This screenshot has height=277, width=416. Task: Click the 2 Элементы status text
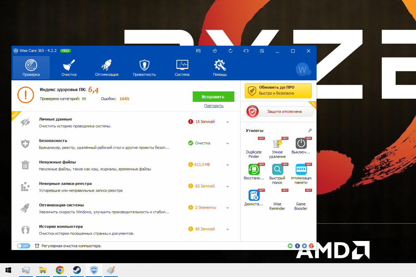(x=206, y=207)
